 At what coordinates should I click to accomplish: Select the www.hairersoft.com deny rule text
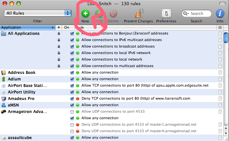(136, 98)
